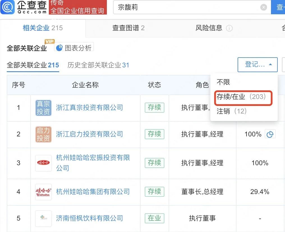Click 杭州娃哈哈宏振投资 logo thumbnail
Viewport: 285px width, 232px height.
(43, 163)
